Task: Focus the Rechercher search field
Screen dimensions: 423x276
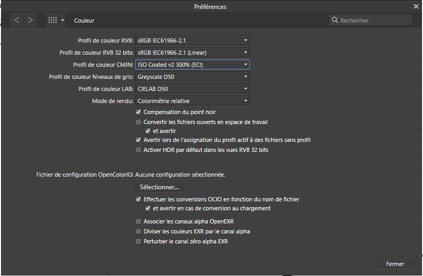Action: click(x=371, y=20)
